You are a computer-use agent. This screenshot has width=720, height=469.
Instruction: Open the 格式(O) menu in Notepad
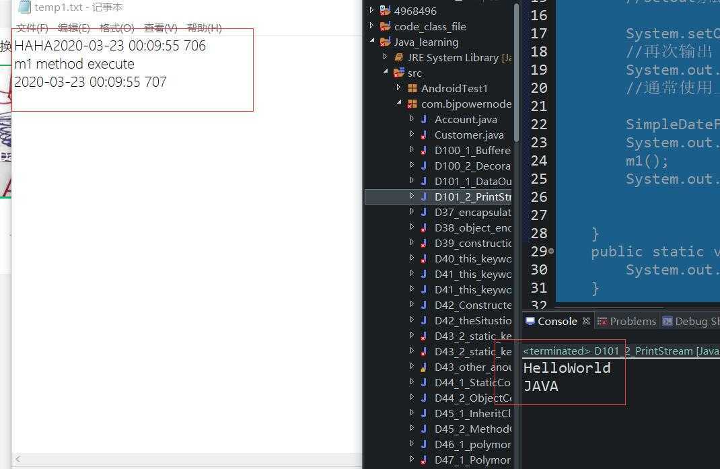coord(117,28)
